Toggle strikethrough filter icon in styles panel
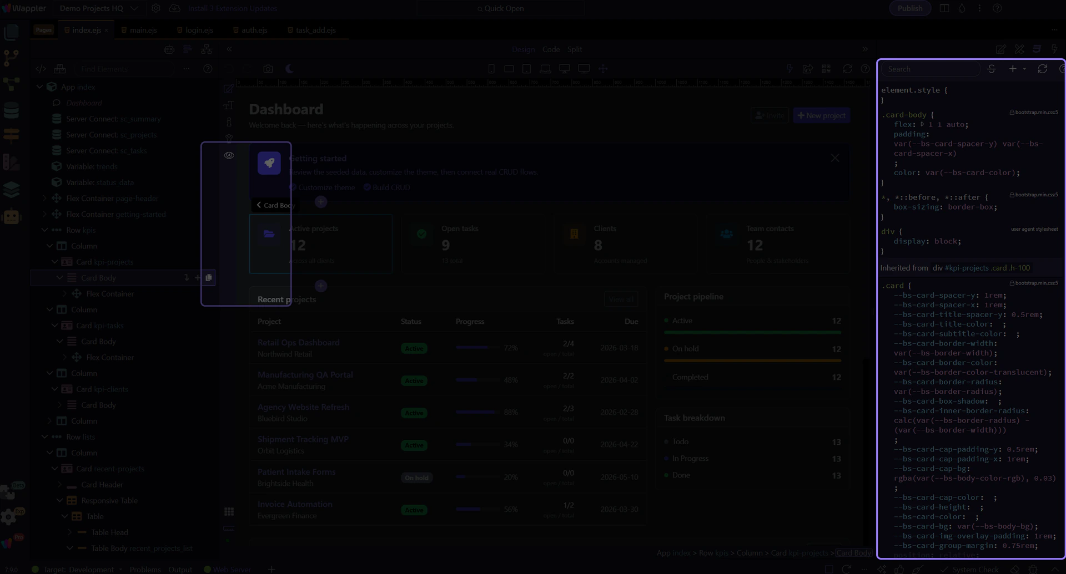This screenshot has width=1066, height=574. (x=992, y=69)
